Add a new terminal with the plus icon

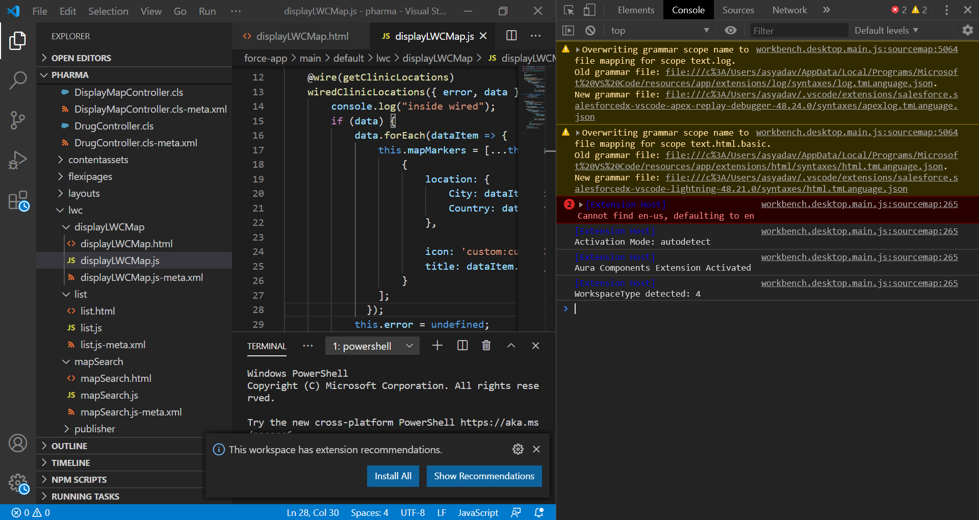[436, 346]
